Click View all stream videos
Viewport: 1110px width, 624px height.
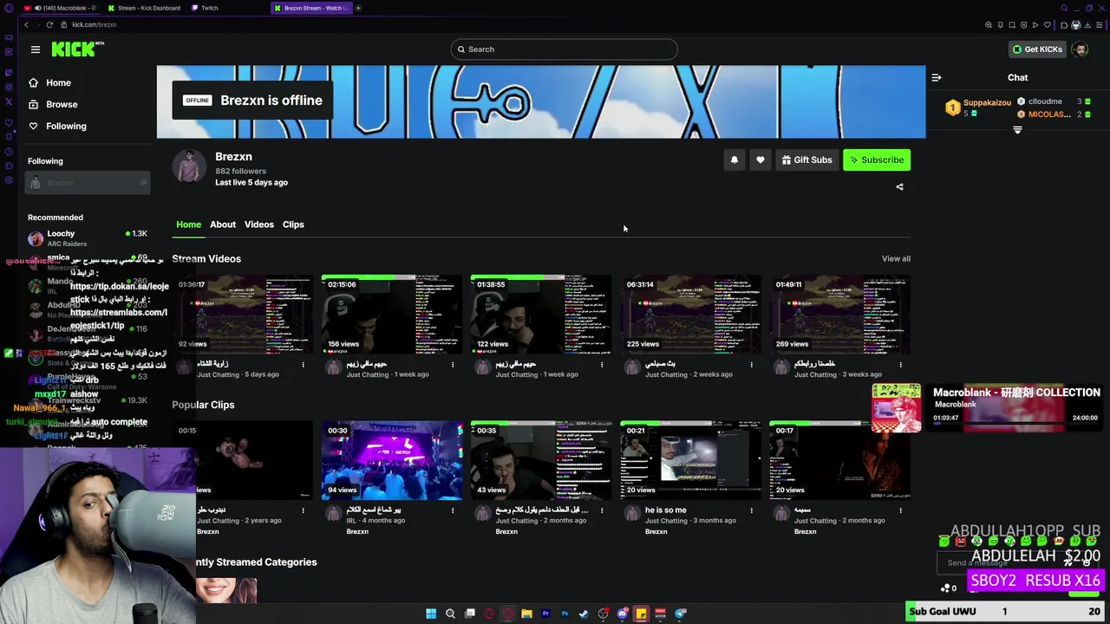click(x=896, y=258)
